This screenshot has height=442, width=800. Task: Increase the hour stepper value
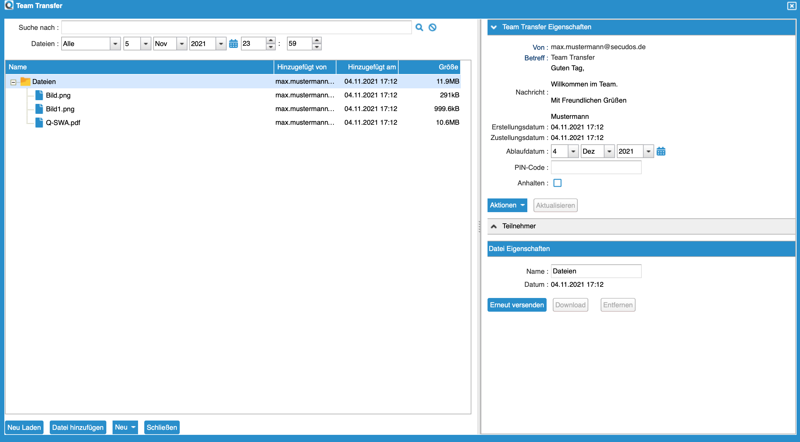point(271,40)
